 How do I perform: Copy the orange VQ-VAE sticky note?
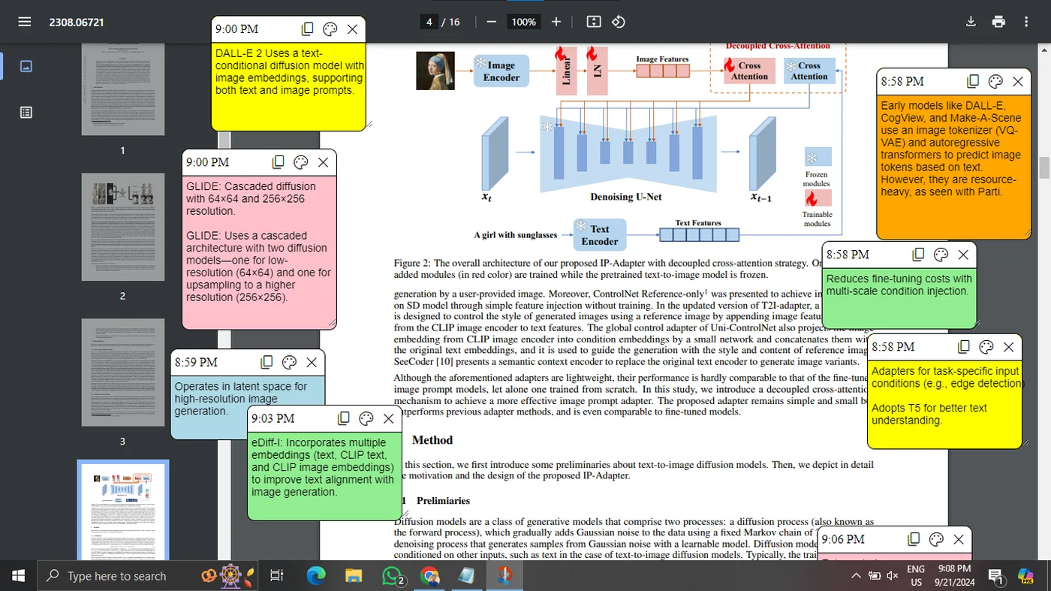[x=973, y=81]
